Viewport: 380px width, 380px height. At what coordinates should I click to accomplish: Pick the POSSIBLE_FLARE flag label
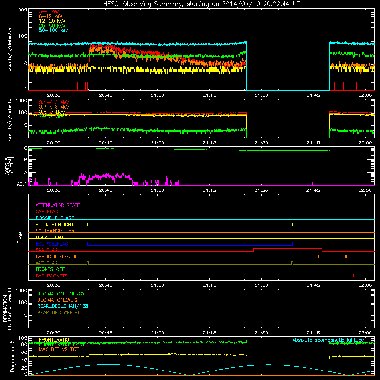55,218
